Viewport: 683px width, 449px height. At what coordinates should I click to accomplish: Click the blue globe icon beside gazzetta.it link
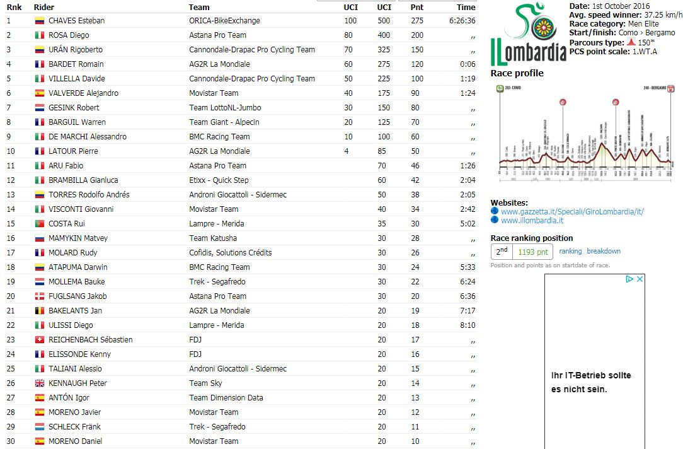click(495, 211)
